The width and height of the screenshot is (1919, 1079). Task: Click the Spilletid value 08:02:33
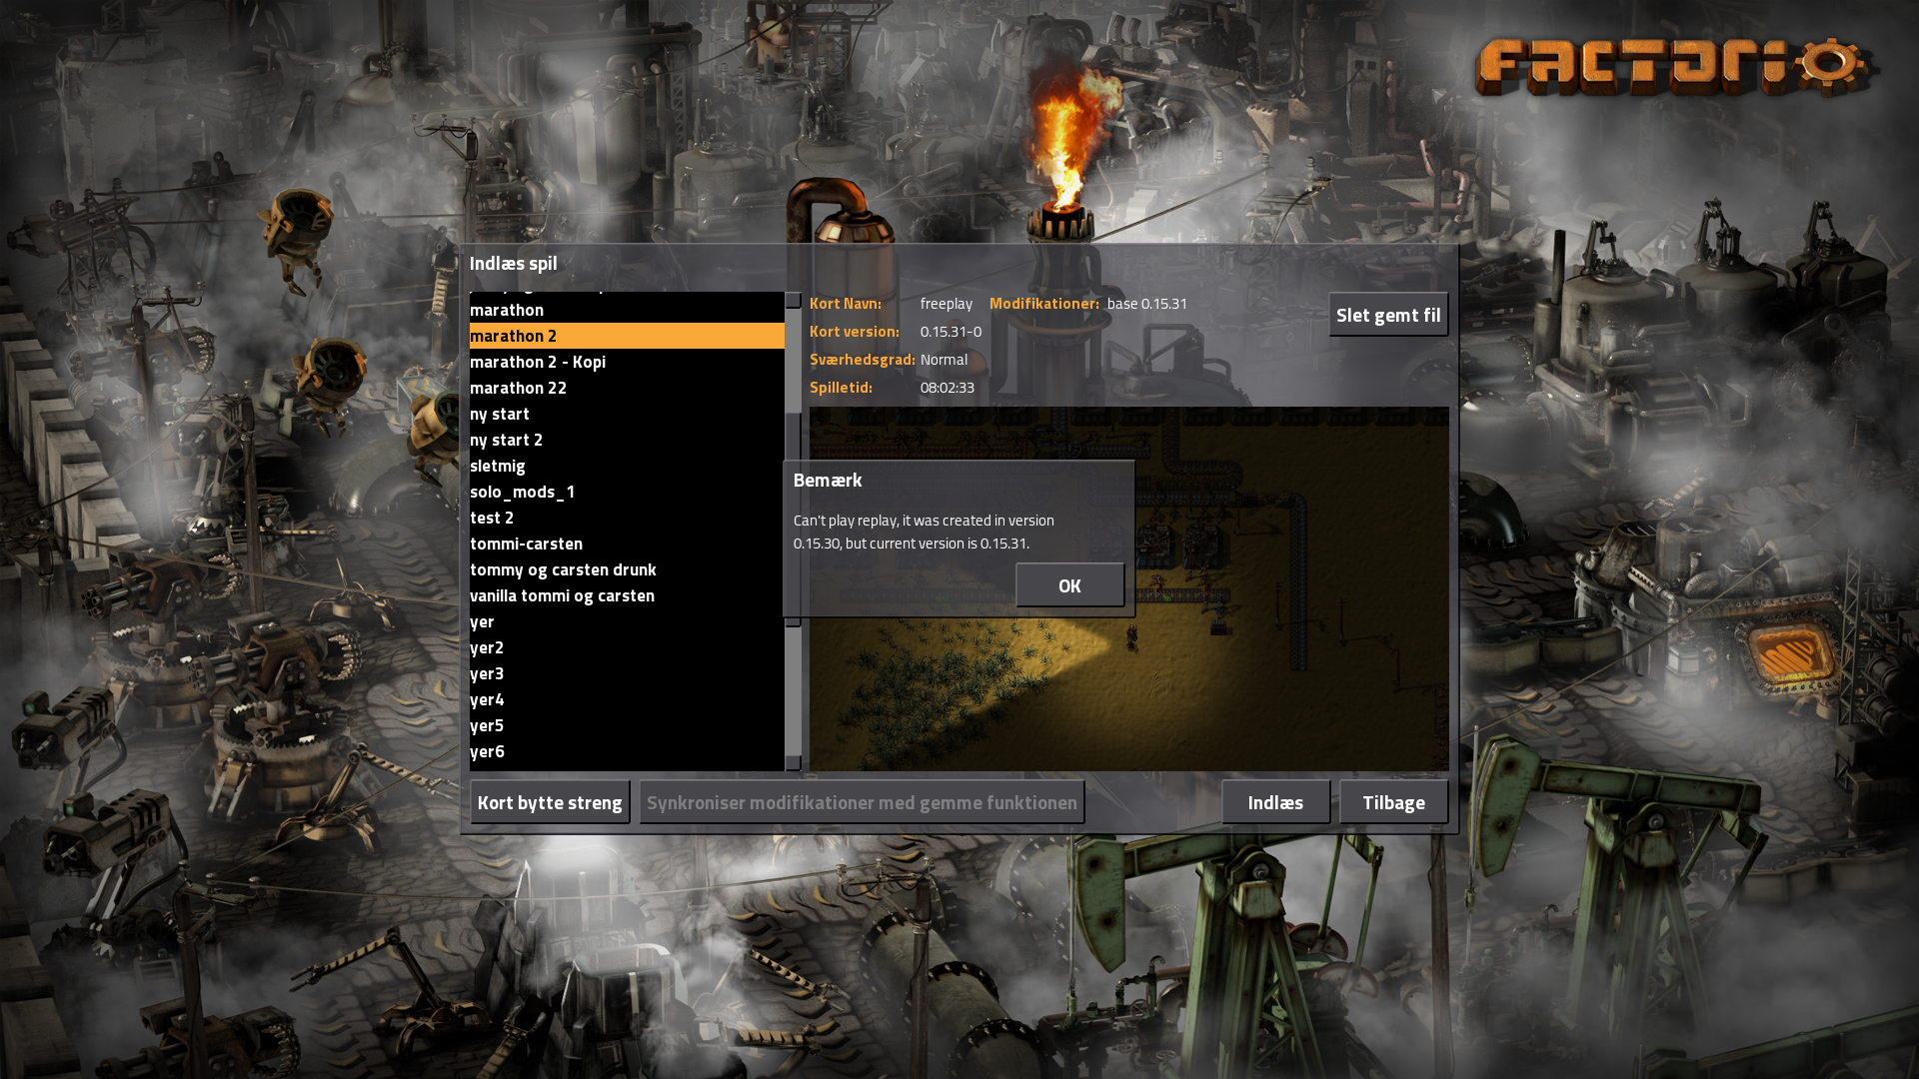pyautogui.click(x=947, y=388)
